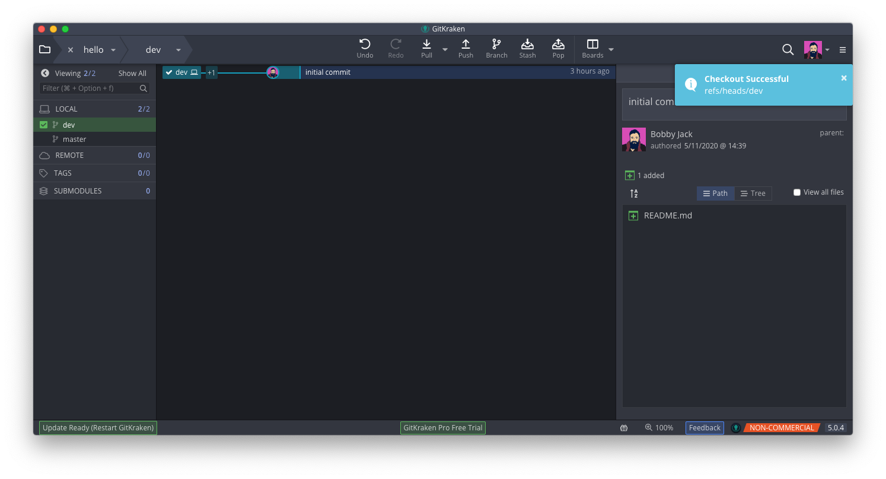Viewport: 886px width, 479px height.
Task: Toggle the checked dev branch in LOCAL
Action: point(43,125)
